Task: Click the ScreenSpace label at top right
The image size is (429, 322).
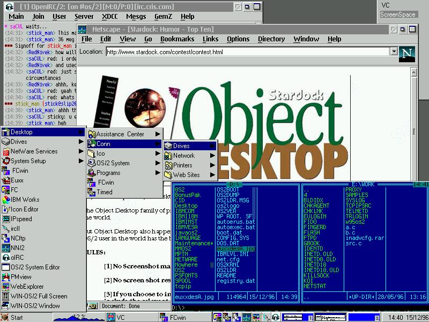Action: point(398,14)
